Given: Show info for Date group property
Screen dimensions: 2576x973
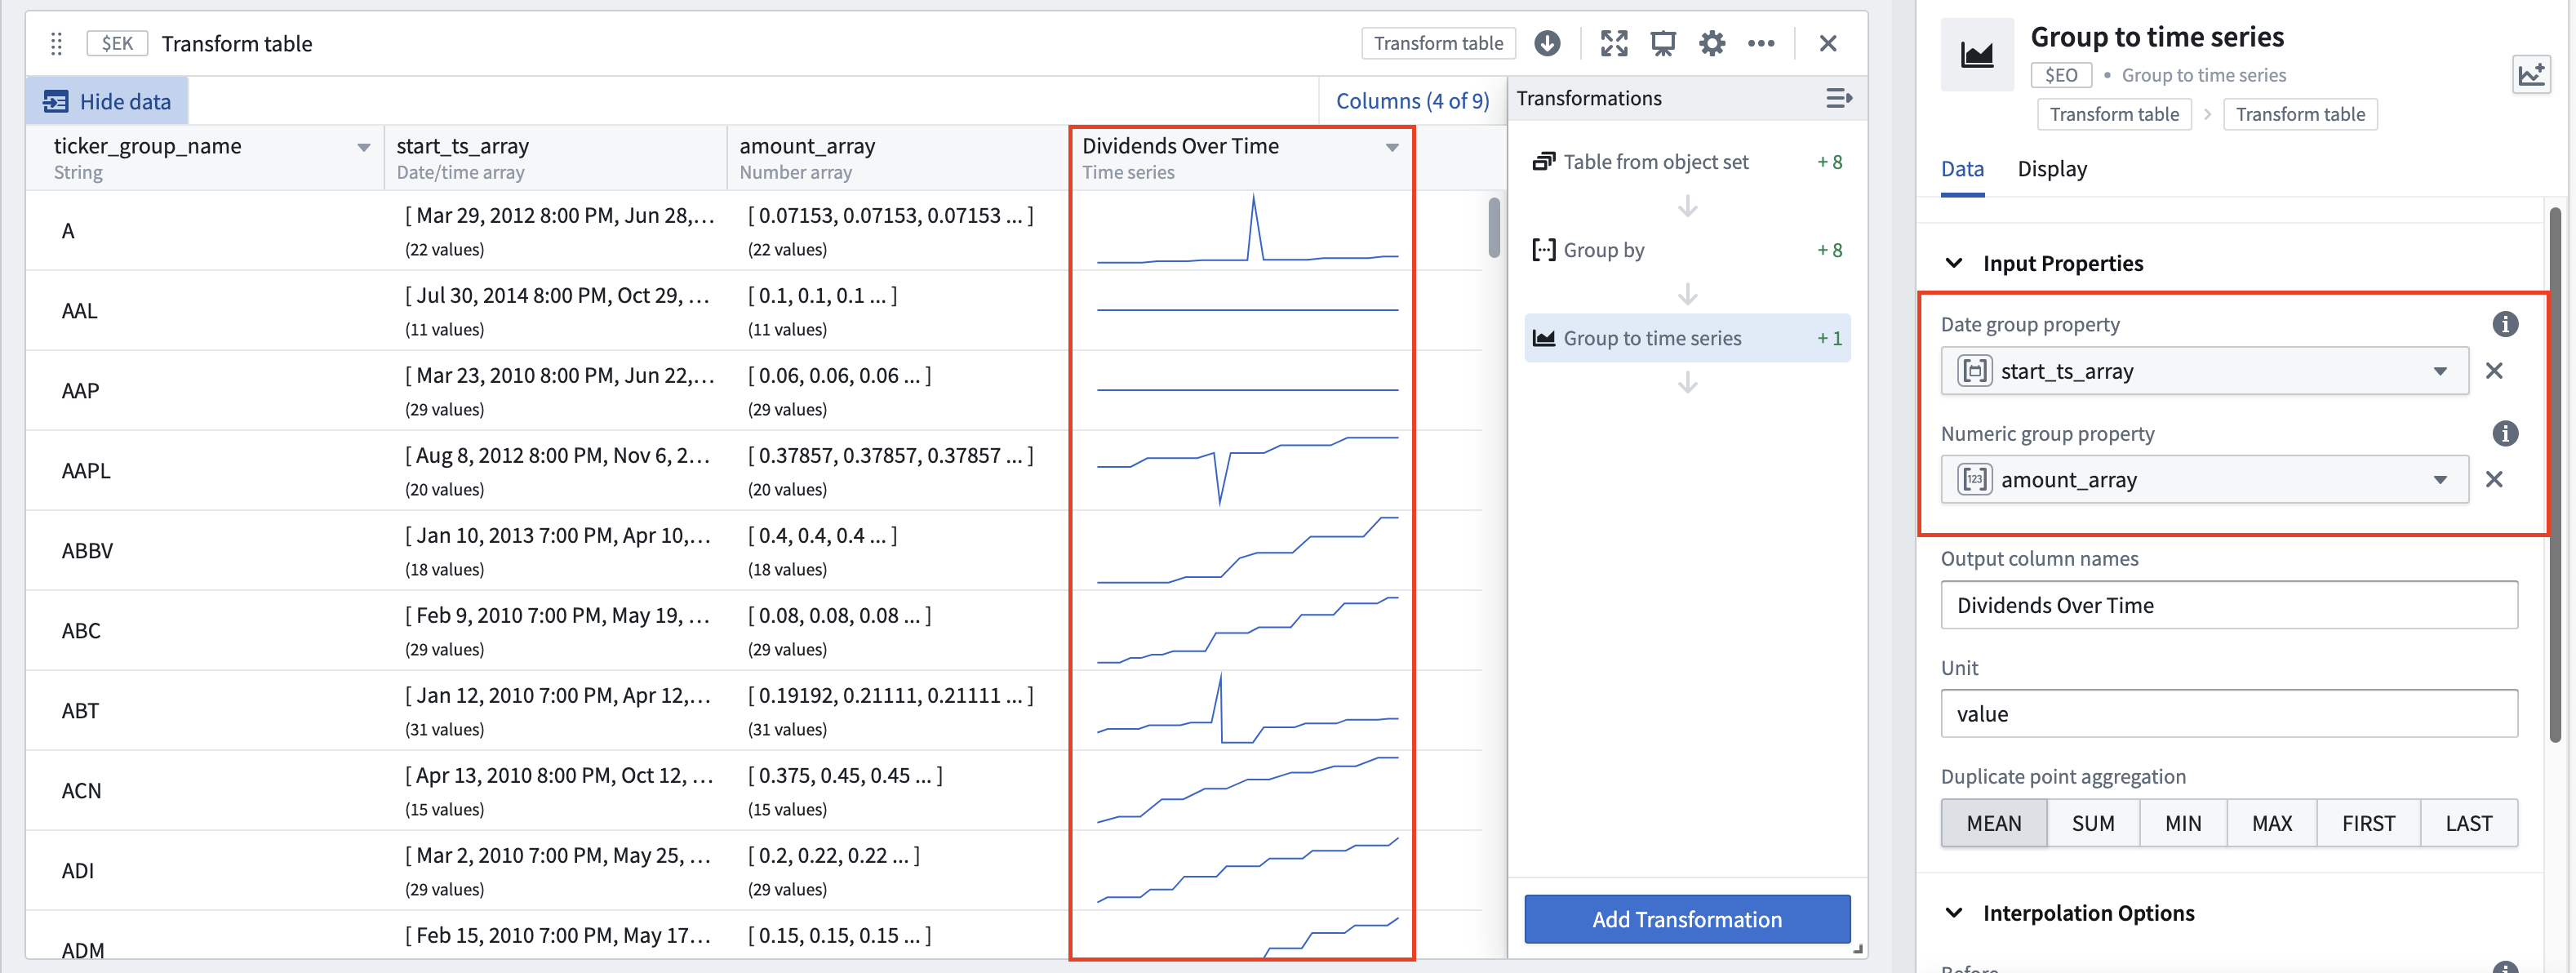Looking at the screenshot, I should [2504, 324].
